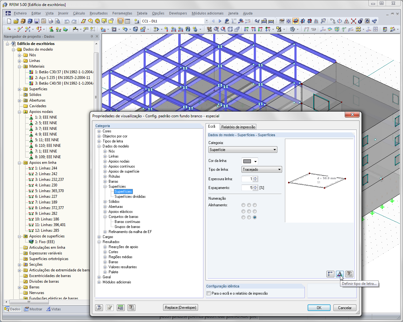This screenshot has width=403, height=322.
Task: Open the Resultados menu
Action: (x=99, y=13)
